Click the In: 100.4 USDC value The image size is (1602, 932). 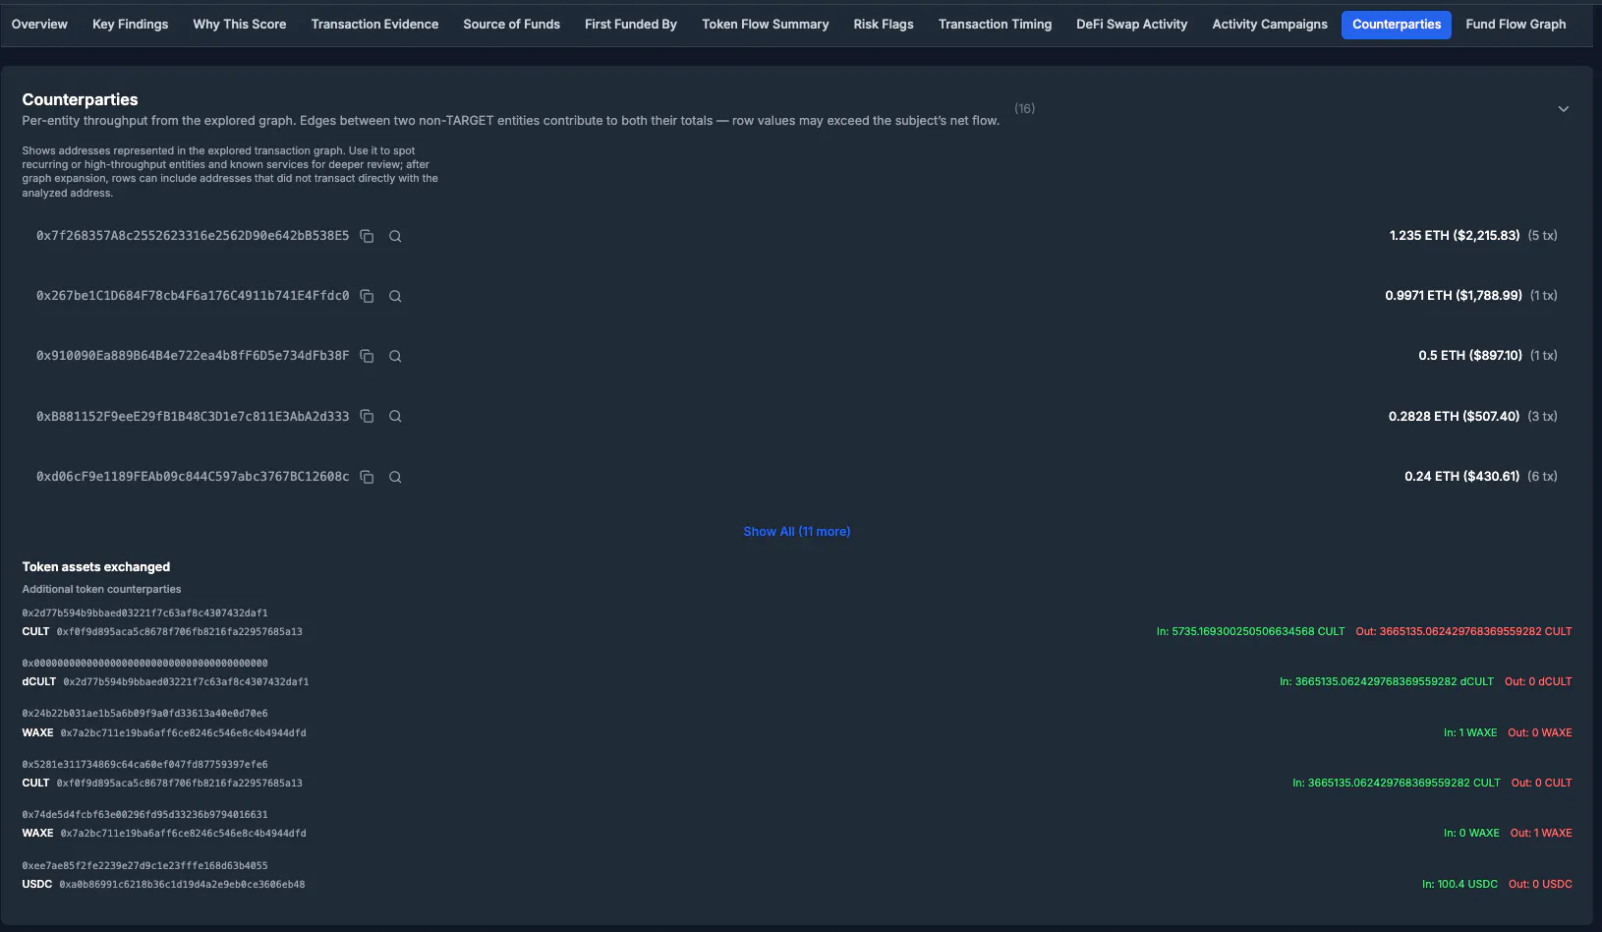click(x=1459, y=884)
